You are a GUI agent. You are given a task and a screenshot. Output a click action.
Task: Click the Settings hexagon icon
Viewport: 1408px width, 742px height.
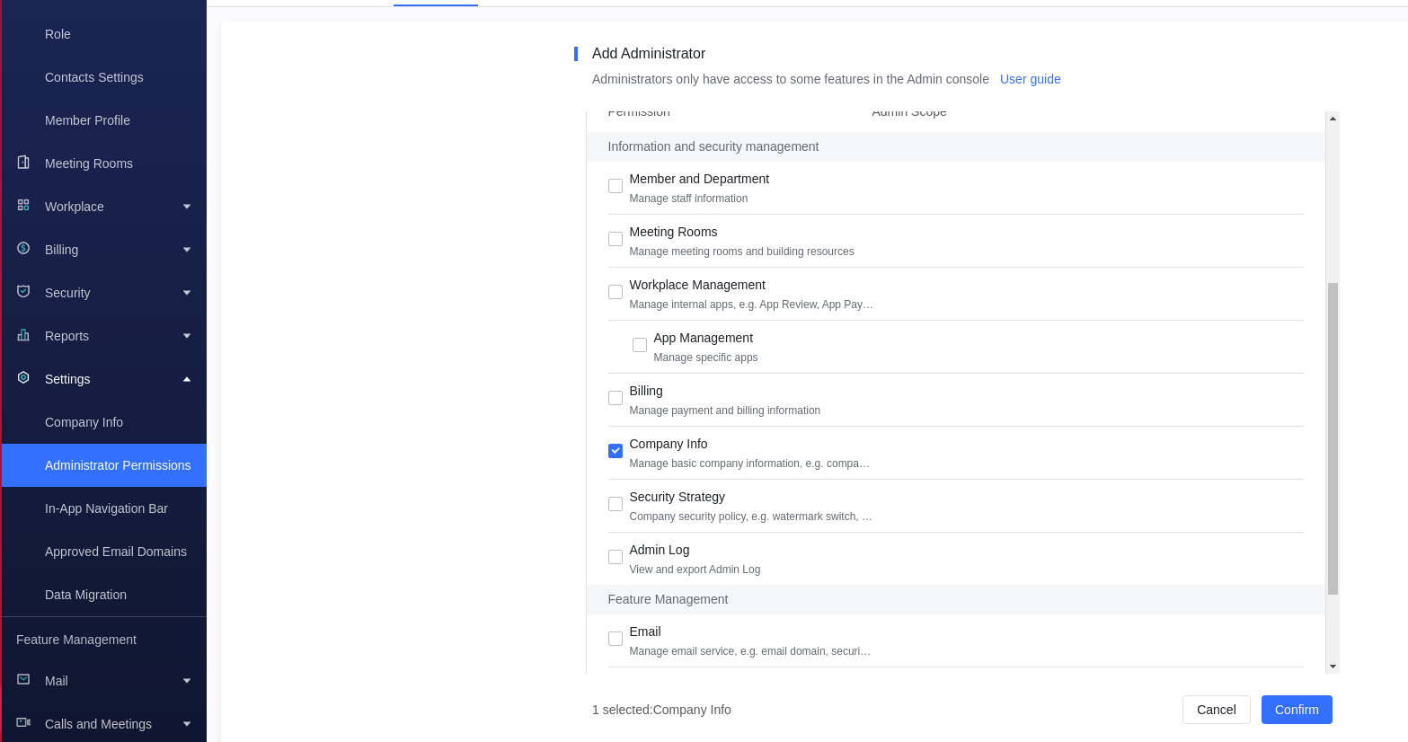(23, 378)
